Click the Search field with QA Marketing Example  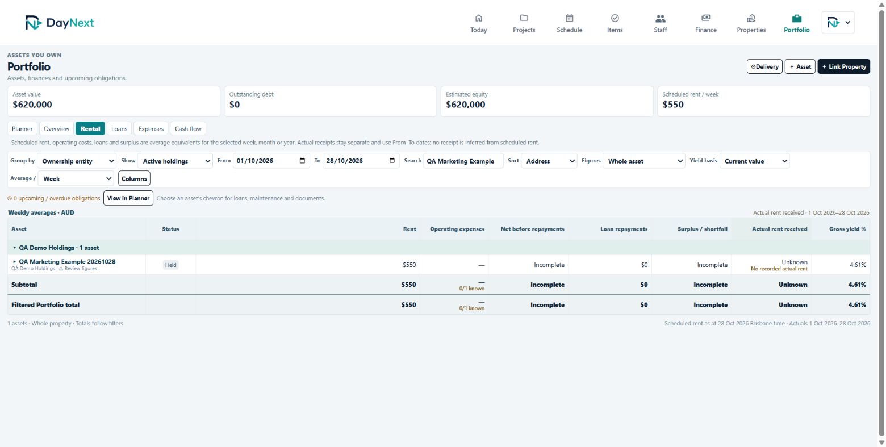click(463, 161)
